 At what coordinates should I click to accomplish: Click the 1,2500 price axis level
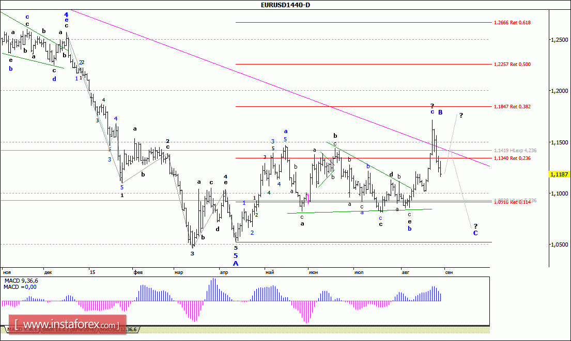559,40
